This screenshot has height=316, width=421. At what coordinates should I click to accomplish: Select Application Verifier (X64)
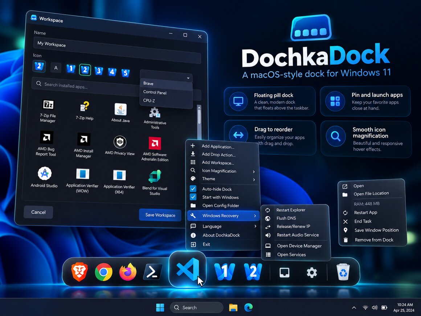point(119,182)
